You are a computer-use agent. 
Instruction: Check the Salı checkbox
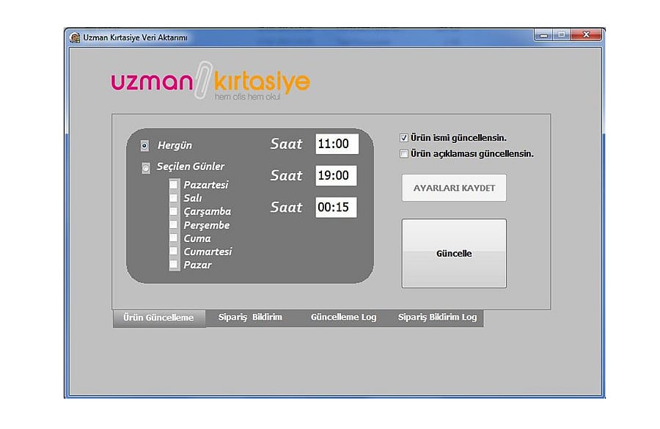(173, 198)
